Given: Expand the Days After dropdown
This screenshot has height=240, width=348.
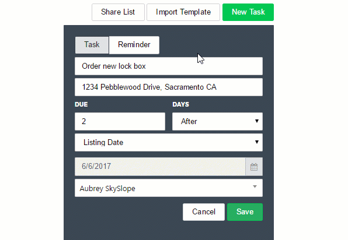Looking at the screenshot, I should pyautogui.click(x=217, y=121).
